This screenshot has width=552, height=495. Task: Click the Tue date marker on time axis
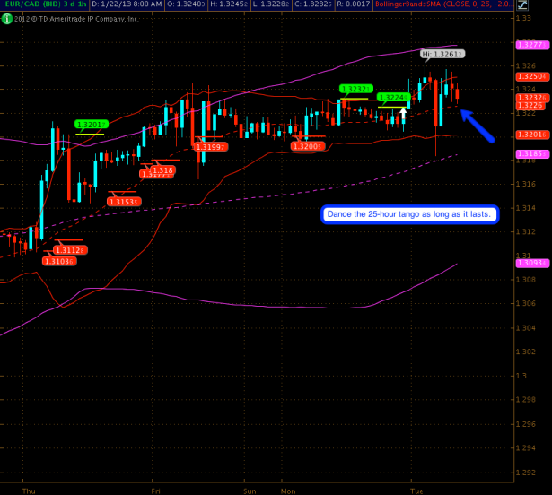(x=416, y=490)
